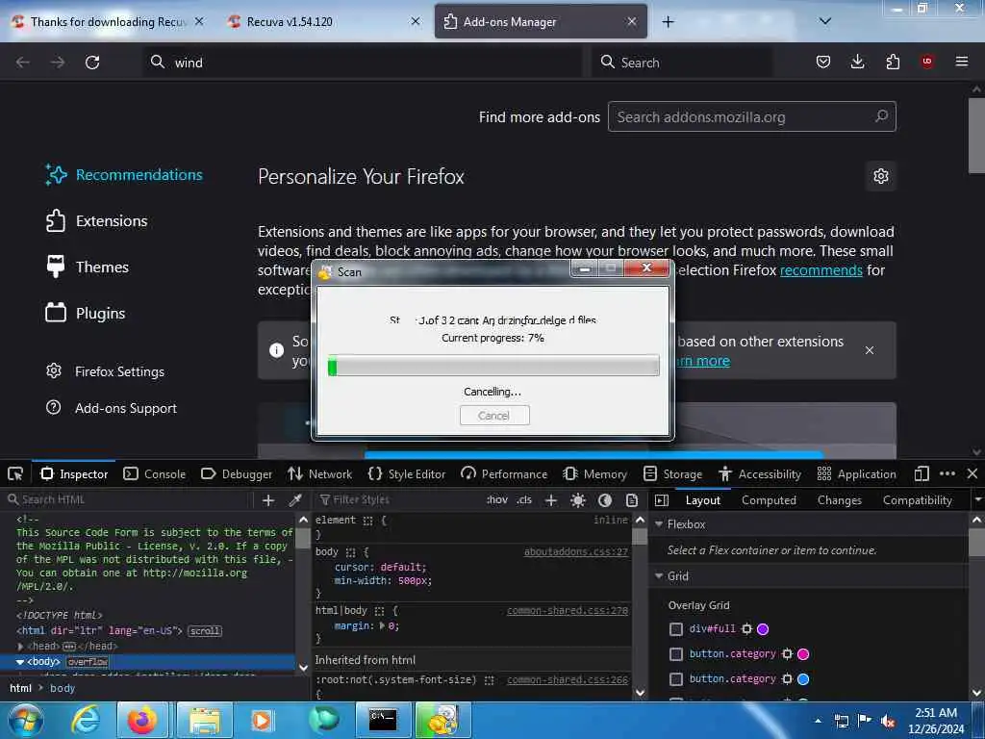The image size is (985, 739).
Task: Open more sidebar tabs dropdown arrow
Action: point(977,500)
